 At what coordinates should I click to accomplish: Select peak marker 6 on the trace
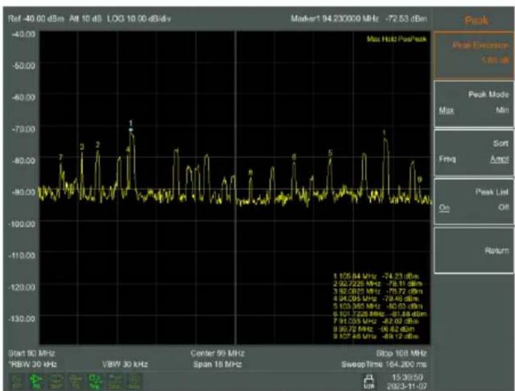point(295,157)
